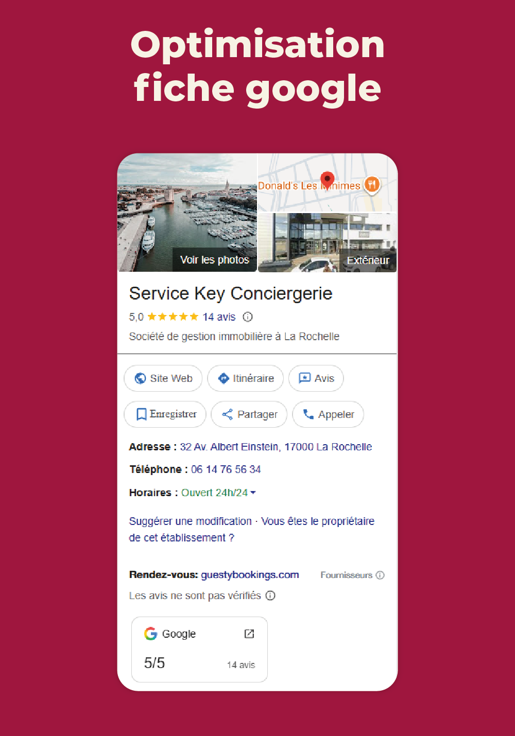Open guestybookings.com appointment link
Image resolution: width=515 pixels, height=736 pixels.
click(250, 575)
